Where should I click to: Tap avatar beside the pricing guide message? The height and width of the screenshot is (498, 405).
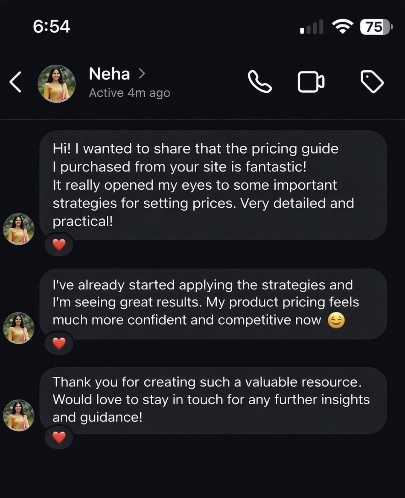tap(19, 229)
